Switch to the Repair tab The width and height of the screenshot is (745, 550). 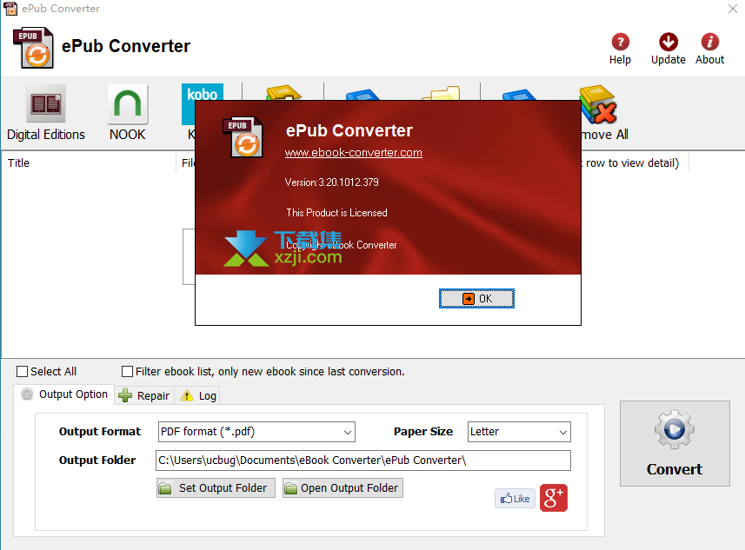click(x=144, y=395)
